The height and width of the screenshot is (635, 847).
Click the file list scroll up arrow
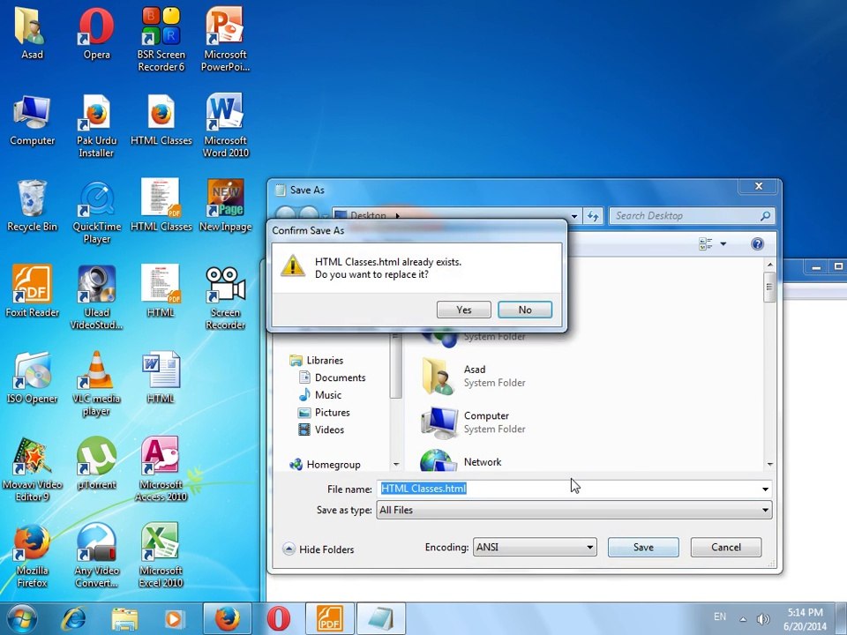(769, 265)
